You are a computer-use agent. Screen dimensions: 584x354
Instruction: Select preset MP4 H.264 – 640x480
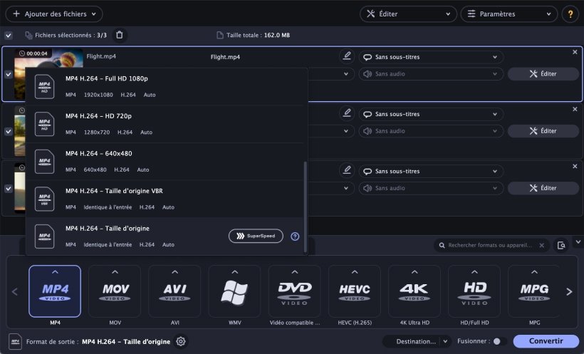[x=165, y=162]
